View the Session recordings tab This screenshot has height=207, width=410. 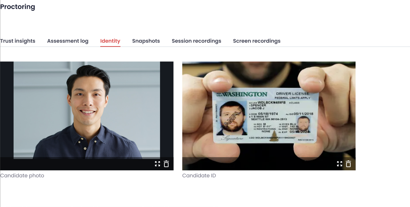point(196,41)
